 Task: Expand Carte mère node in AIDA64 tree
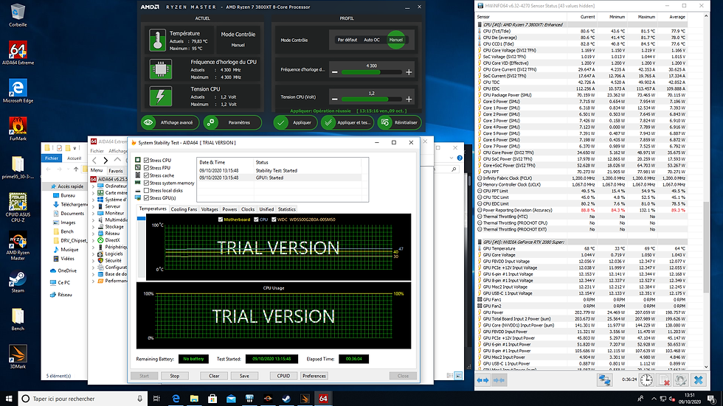tap(94, 193)
